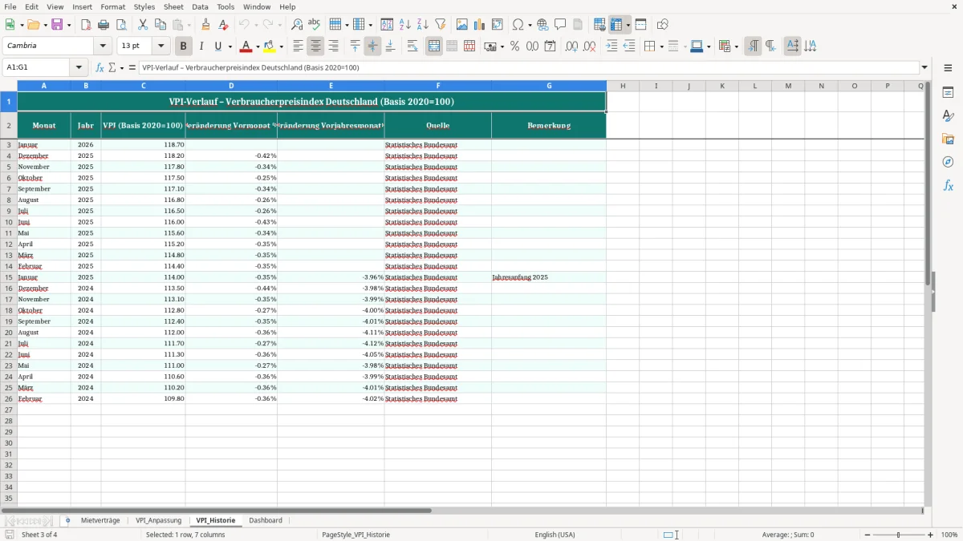The width and height of the screenshot is (963, 541).
Task: Open the Format menu
Action: 112,6
